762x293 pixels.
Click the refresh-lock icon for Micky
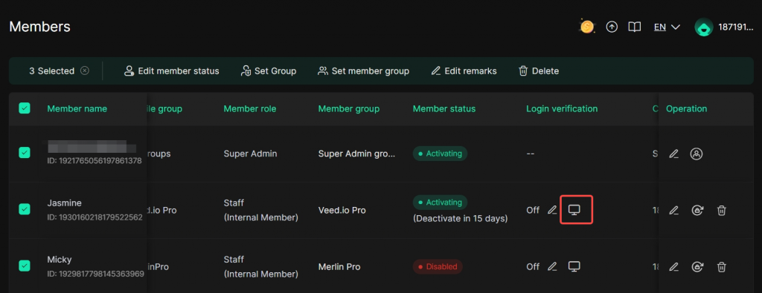tap(697, 266)
